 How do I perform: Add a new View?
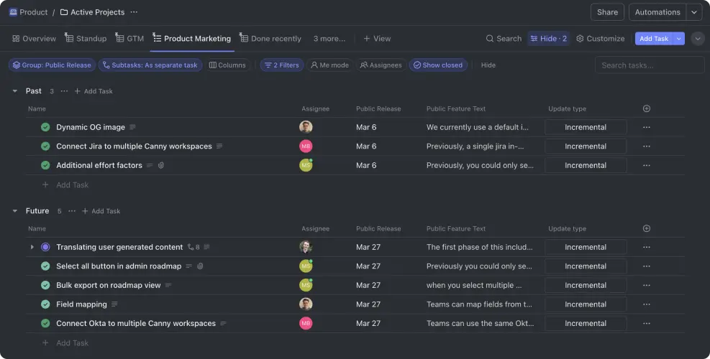377,39
